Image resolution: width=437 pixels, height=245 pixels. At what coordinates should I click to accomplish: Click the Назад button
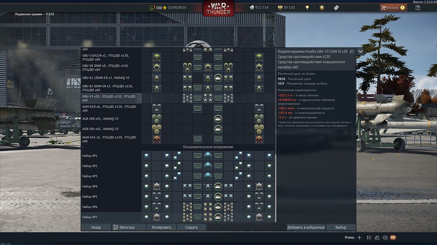96,227
